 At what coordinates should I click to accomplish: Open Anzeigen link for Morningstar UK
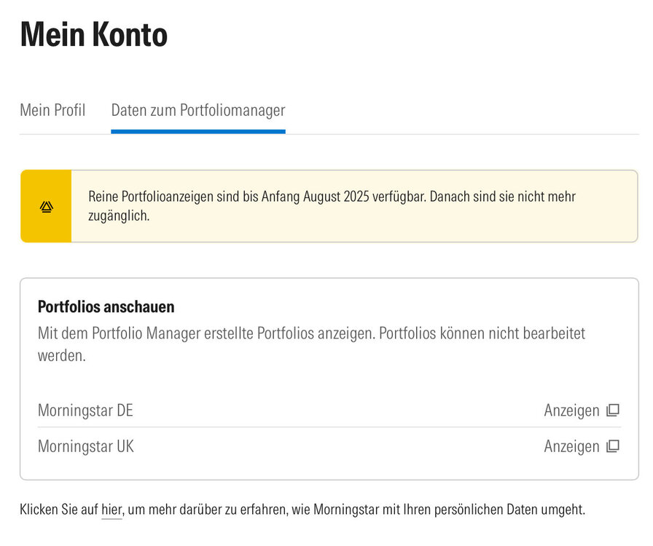(571, 446)
